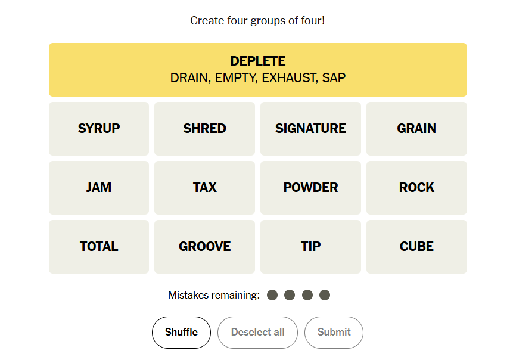This screenshot has height=363, width=510.
Task: Select the TIP tile
Action: [x=310, y=247]
